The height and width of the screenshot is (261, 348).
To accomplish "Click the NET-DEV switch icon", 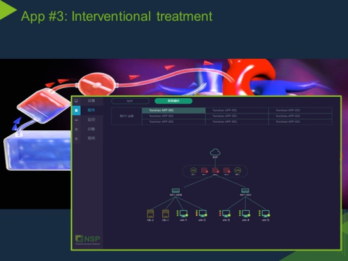I will (x=245, y=190).
